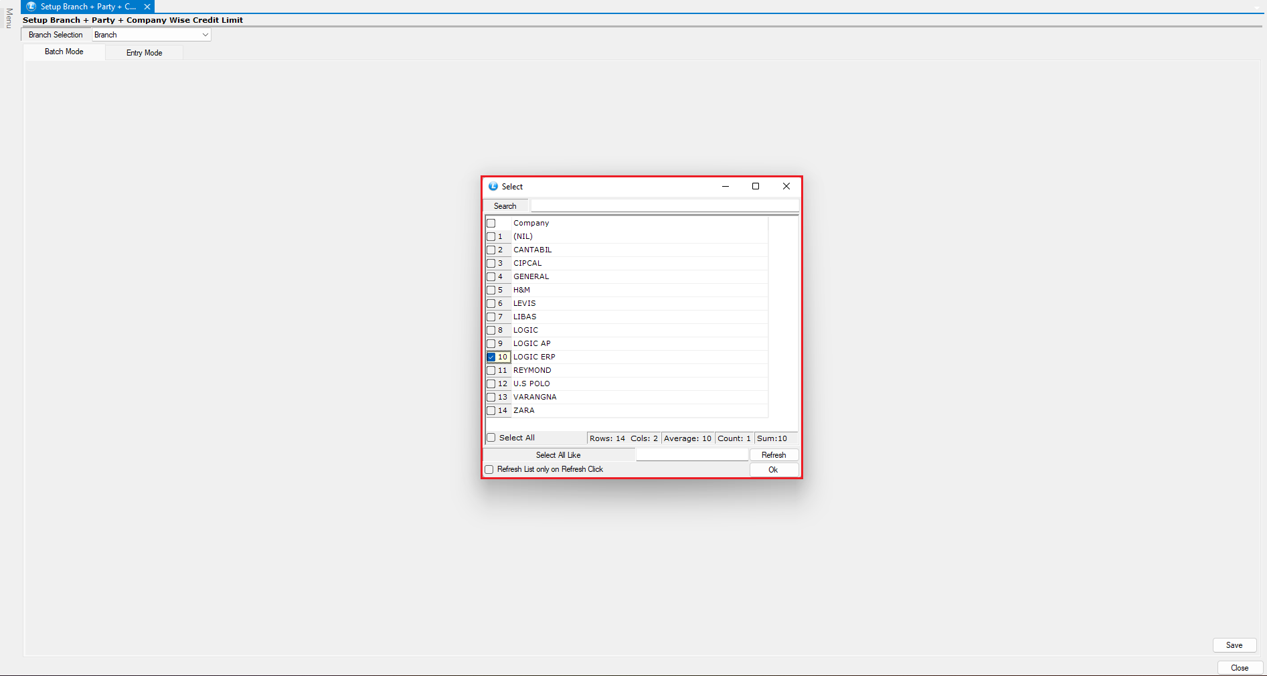
Task: Enable the Select All checkbox
Action: point(491,438)
